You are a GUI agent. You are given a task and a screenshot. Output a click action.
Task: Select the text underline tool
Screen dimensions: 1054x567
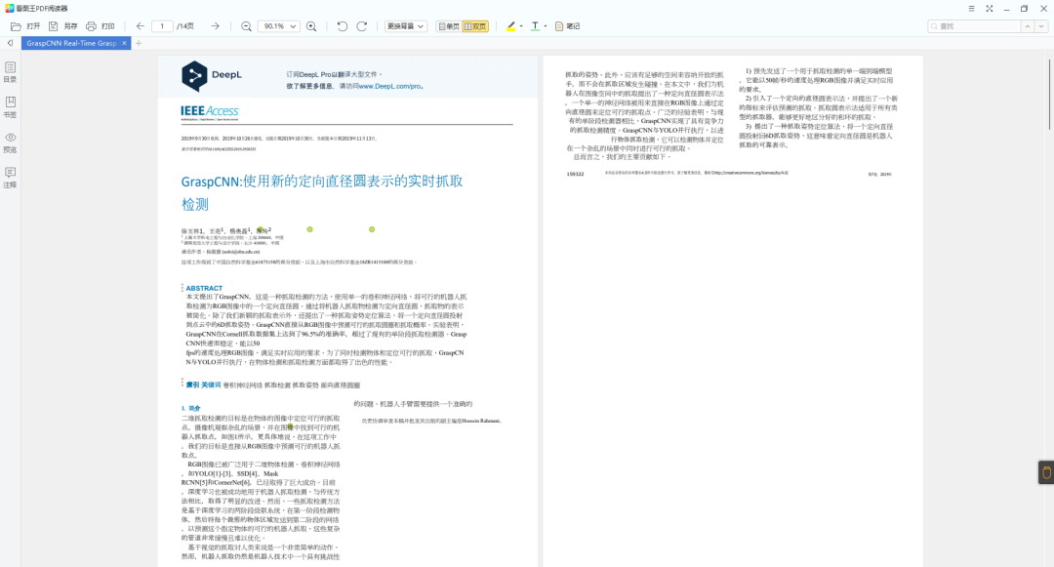pyautogui.click(x=535, y=26)
